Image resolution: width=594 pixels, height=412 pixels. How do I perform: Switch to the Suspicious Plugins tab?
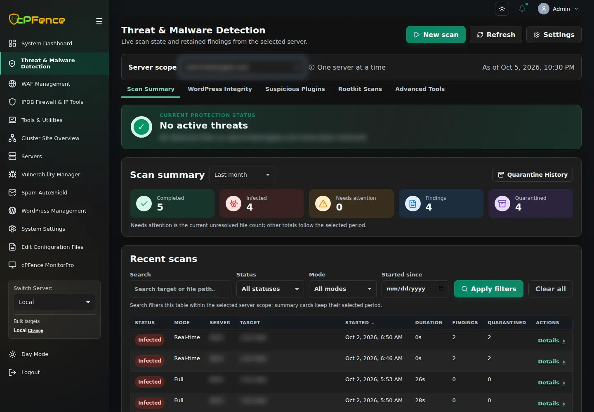click(295, 89)
